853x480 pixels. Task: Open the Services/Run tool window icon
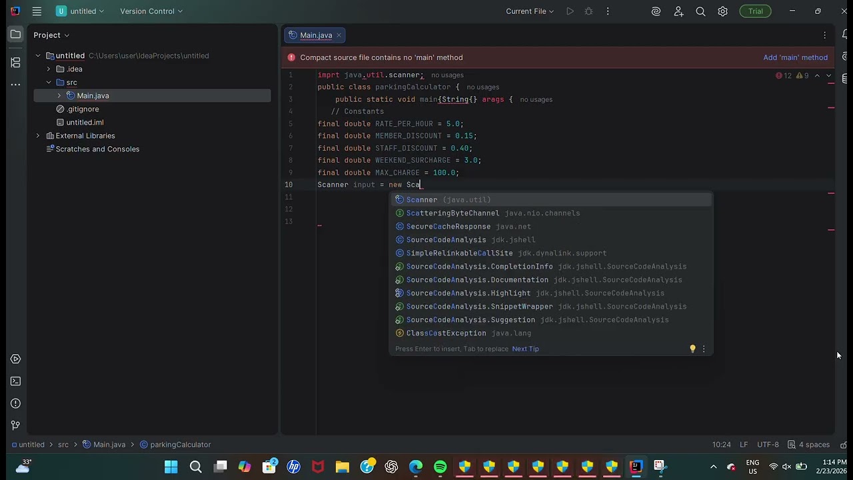click(x=15, y=359)
